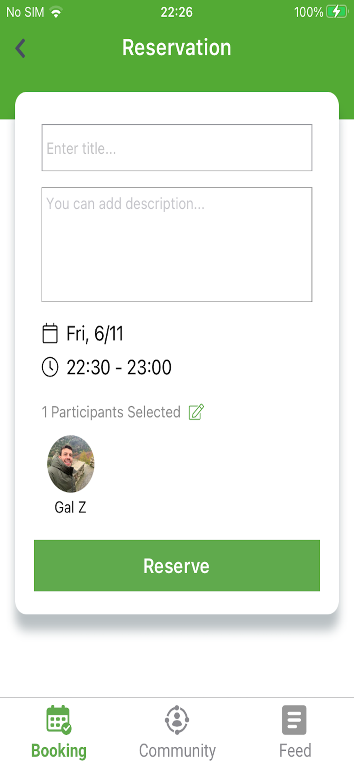Switch to the Community tab label
This screenshot has height=766, width=354.
coord(177,751)
